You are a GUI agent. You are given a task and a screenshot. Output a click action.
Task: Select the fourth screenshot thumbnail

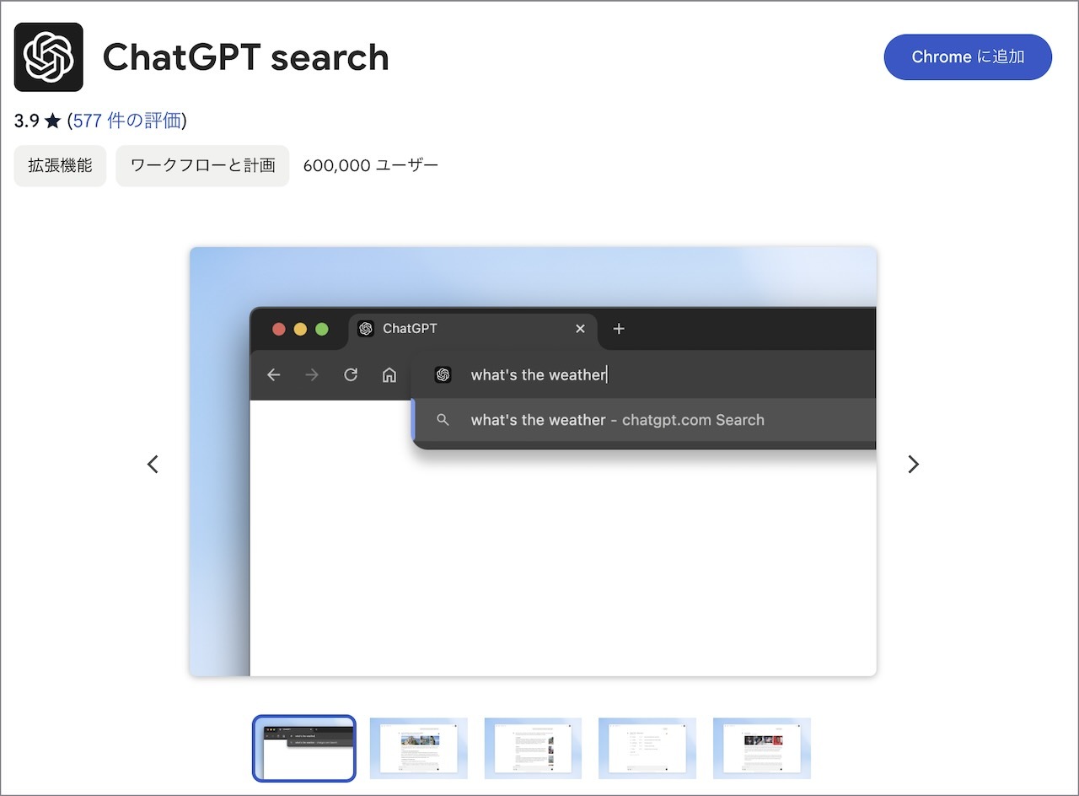click(x=647, y=749)
